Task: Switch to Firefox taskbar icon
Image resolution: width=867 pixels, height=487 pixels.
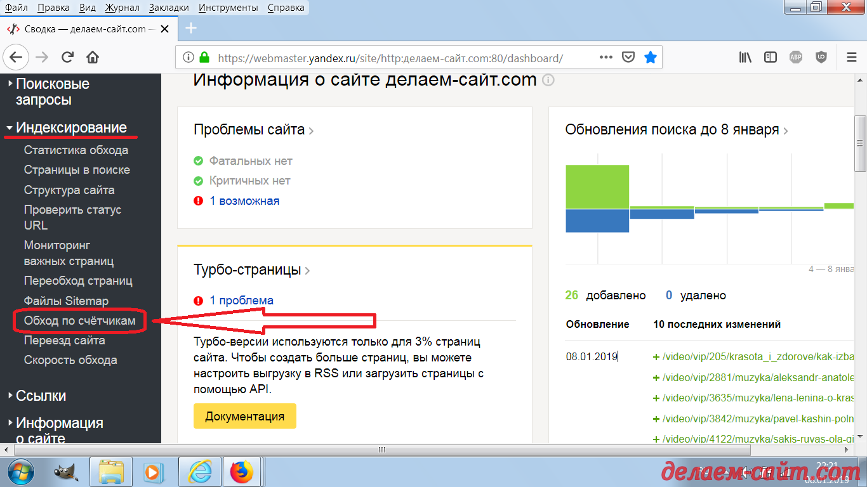Action: coord(241,472)
